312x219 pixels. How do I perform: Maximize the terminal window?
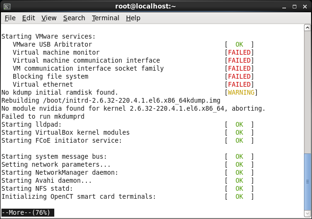click(x=294, y=6)
